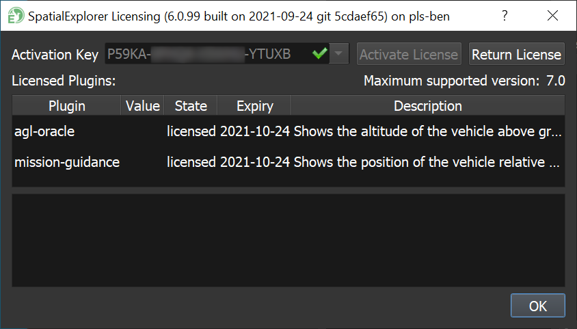The image size is (577, 329).
Task: Click the SpatialExplorer app icon in title bar
Action: pos(12,16)
